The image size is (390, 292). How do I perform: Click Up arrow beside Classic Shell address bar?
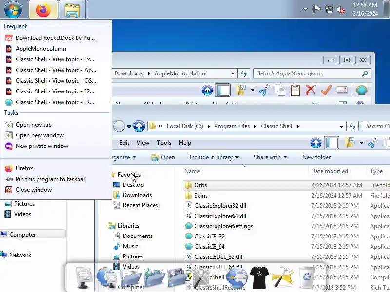[x=139, y=126]
